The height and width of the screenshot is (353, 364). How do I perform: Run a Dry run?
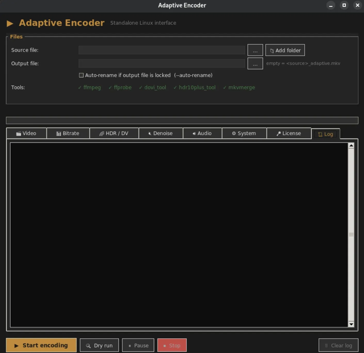pos(99,345)
